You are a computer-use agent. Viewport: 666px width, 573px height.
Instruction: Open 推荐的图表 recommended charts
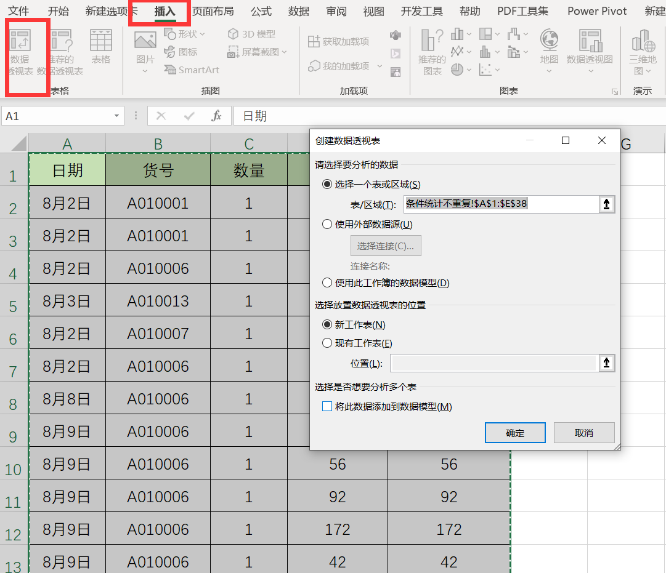pos(432,52)
